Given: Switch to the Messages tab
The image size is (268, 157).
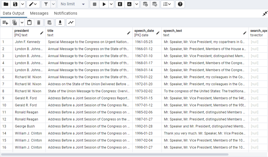Looking at the screenshot, I should (39, 13).
